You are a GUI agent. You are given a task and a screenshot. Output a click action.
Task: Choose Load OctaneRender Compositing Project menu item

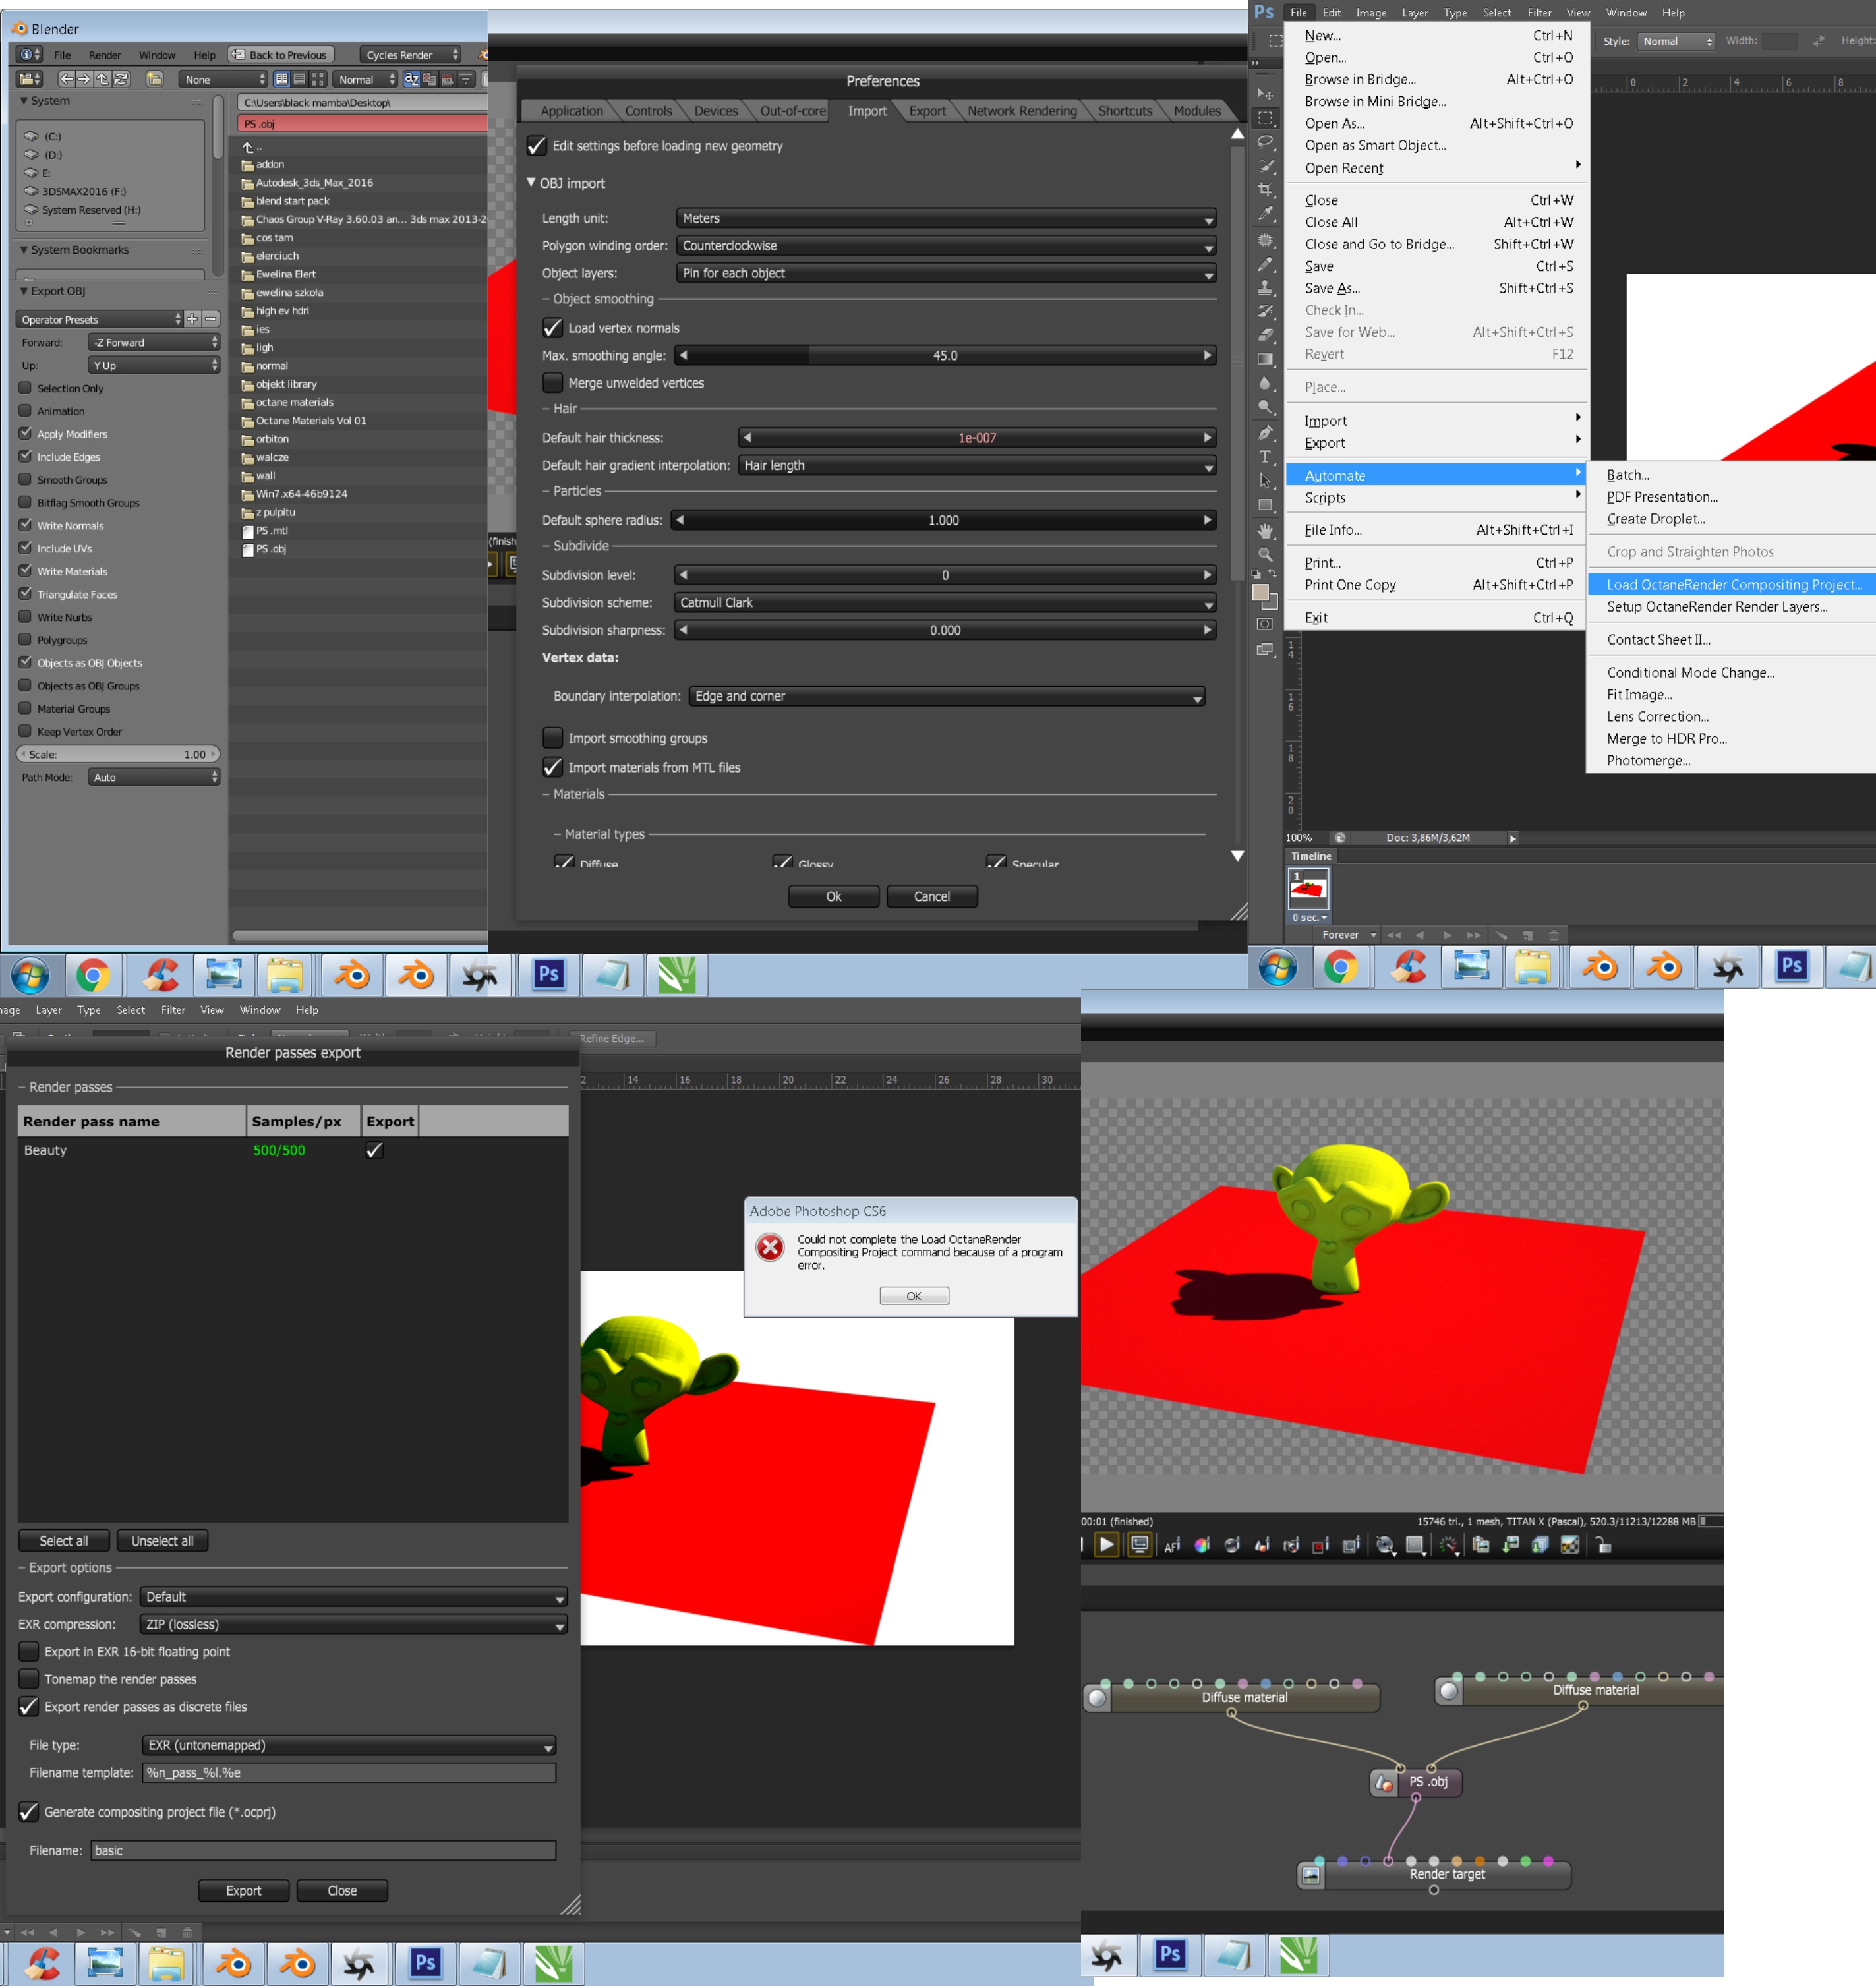(1733, 585)
